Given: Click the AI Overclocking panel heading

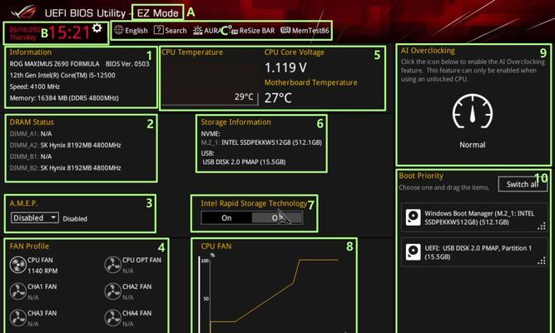Looking at the screenshot, I should point(428,50).
